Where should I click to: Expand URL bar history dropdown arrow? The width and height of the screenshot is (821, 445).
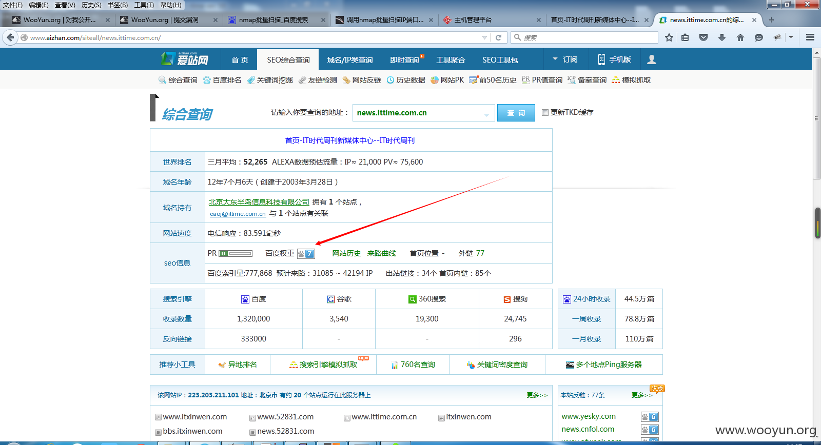484,37
